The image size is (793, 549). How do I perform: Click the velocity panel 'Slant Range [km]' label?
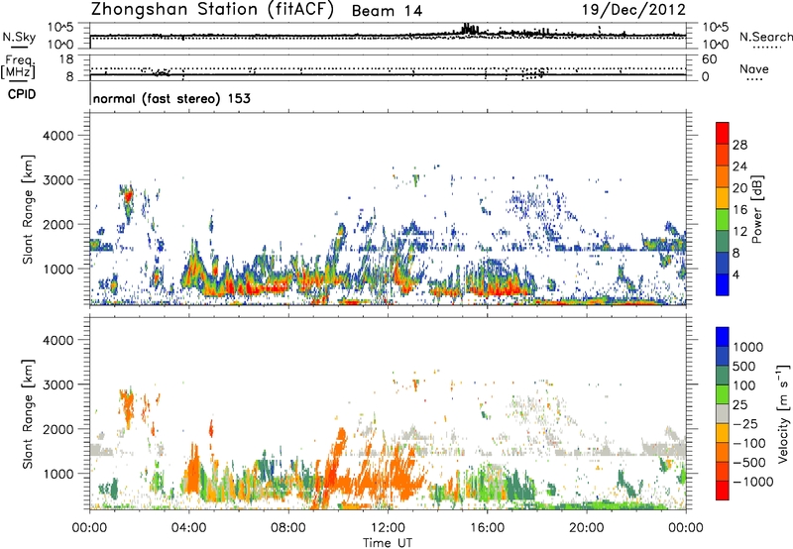click(28, 413)
